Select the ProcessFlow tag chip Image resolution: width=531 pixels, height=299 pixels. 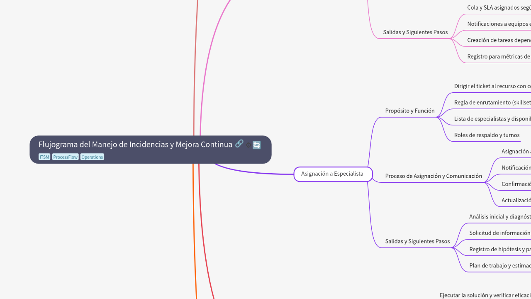tap(65, 157)
